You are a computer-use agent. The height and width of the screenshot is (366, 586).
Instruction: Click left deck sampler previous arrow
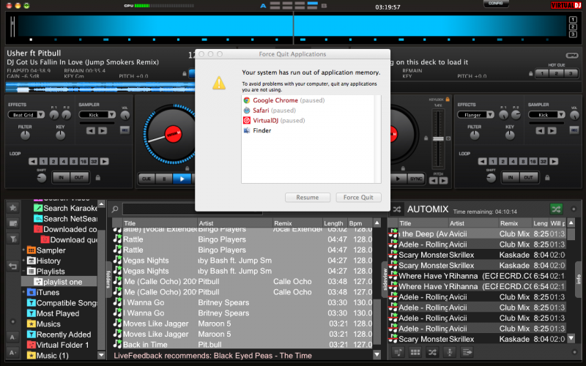click(x=90, y=130)
